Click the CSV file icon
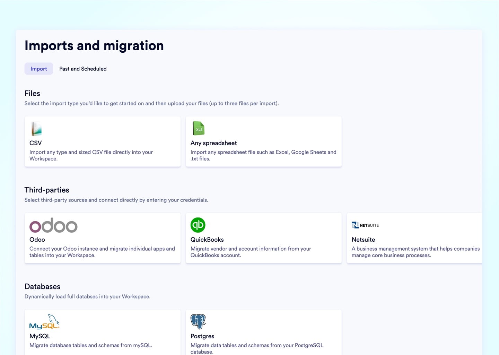The width and height of the screenshot is (499, 355). click(36, 128)
